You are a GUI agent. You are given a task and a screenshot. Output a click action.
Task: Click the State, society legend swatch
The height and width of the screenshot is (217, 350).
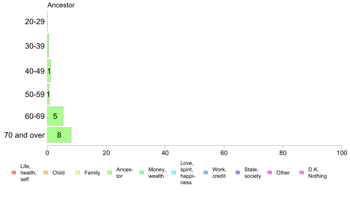238,172
